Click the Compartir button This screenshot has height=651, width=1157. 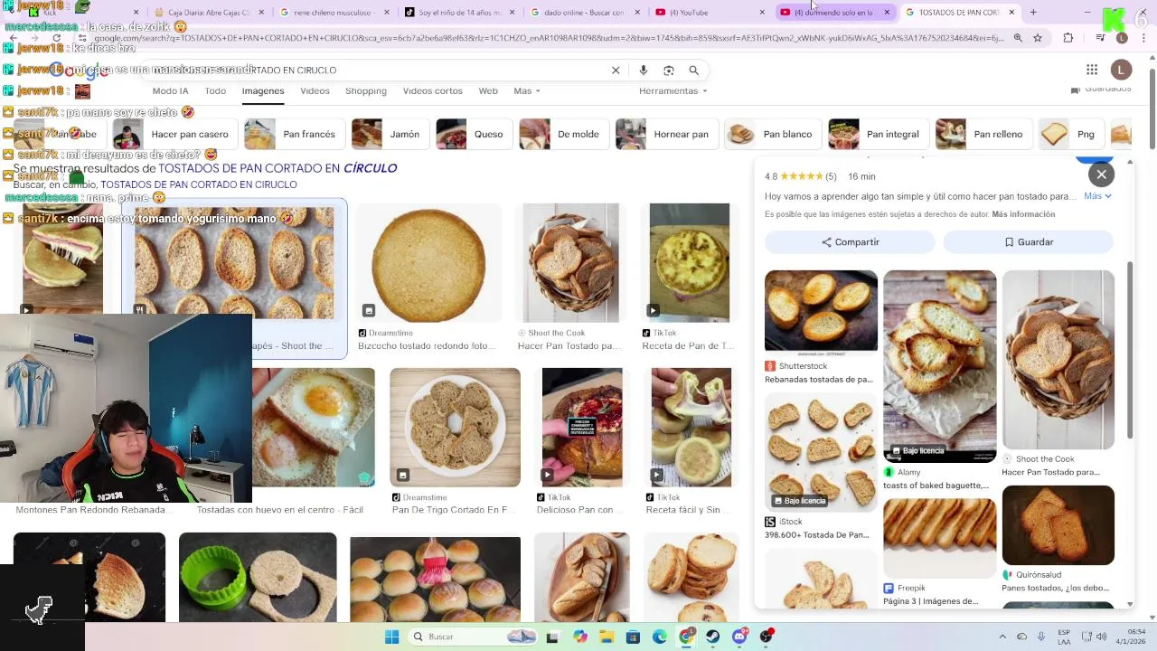point(850,242)
